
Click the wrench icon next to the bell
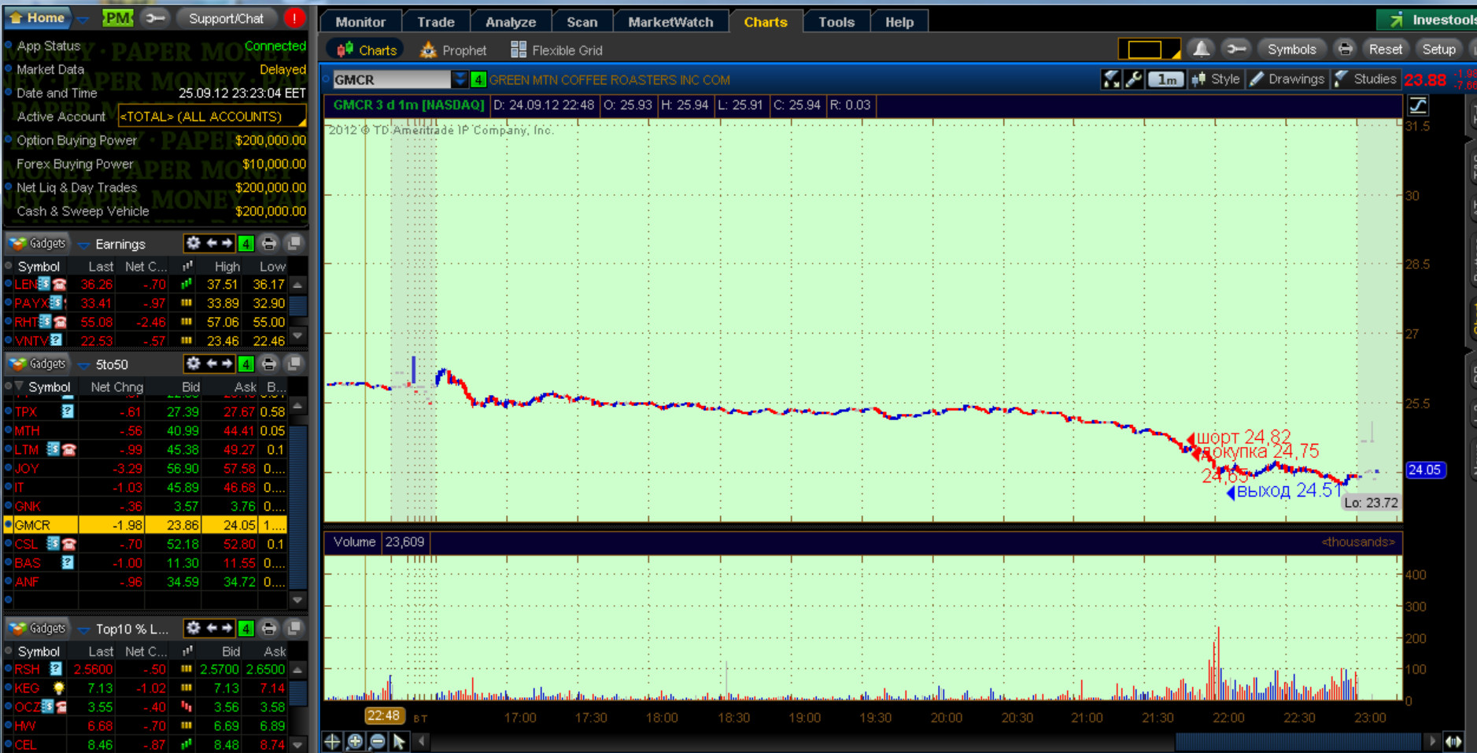[1235, 49]
